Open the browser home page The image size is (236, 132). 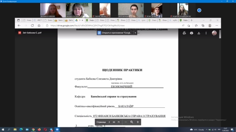(x=39, y=26)
